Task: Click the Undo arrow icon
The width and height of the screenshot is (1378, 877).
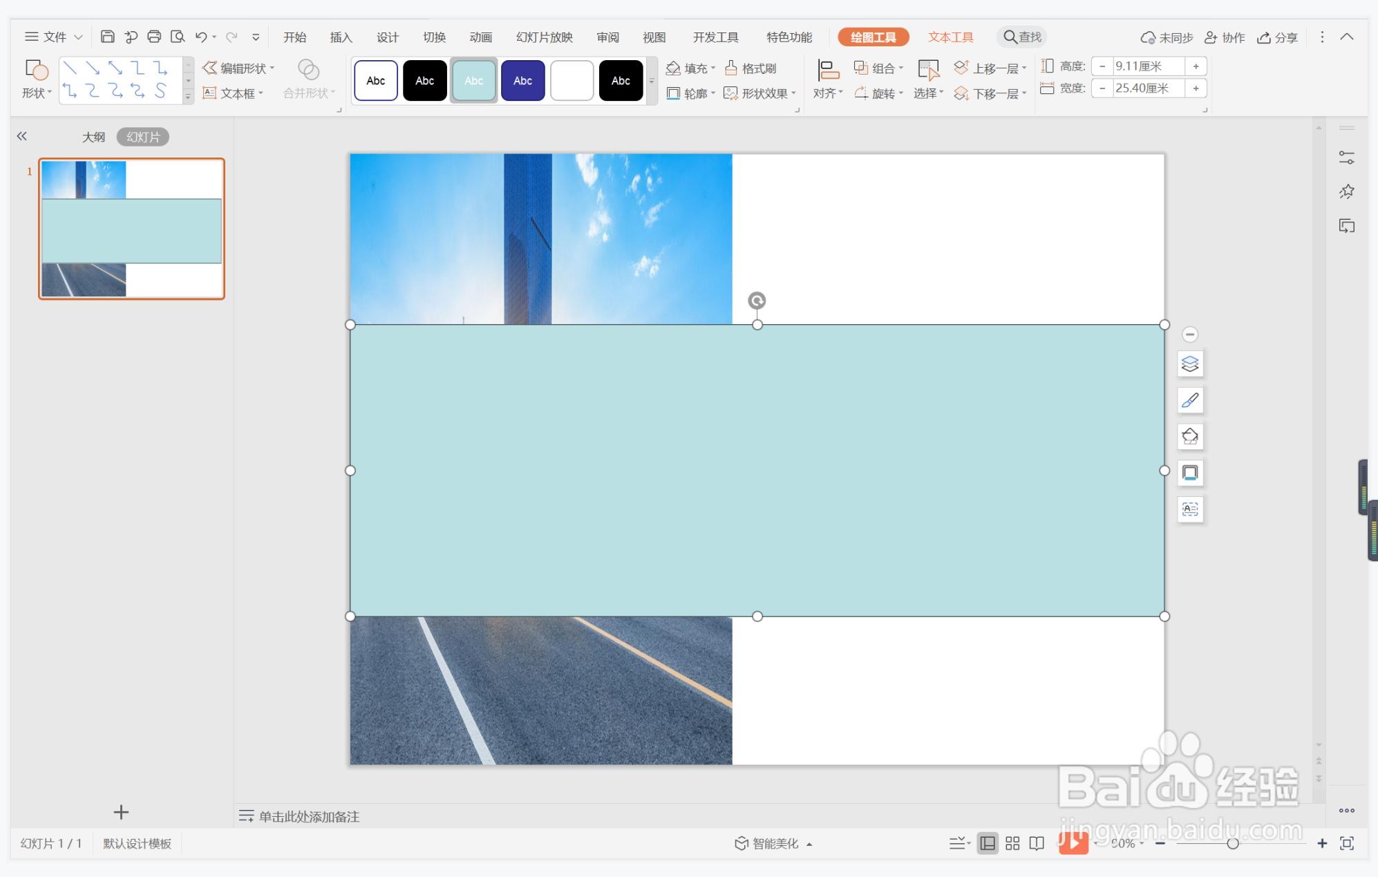Action: [x=200, y=37]
